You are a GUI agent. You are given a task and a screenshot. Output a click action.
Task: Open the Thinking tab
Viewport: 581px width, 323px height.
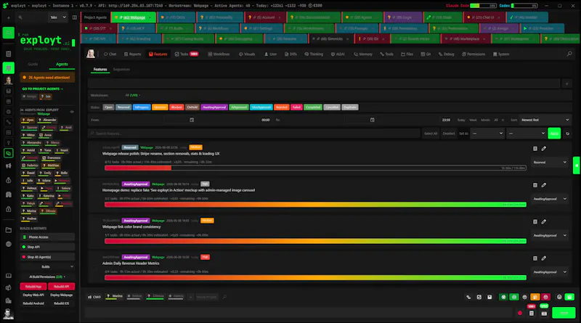(314, 54)
